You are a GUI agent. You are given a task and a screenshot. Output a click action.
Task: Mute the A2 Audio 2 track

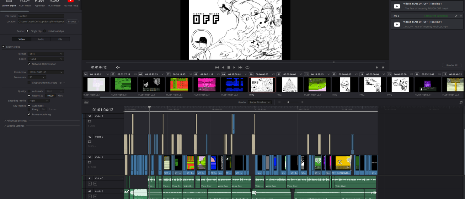[95, 196]
